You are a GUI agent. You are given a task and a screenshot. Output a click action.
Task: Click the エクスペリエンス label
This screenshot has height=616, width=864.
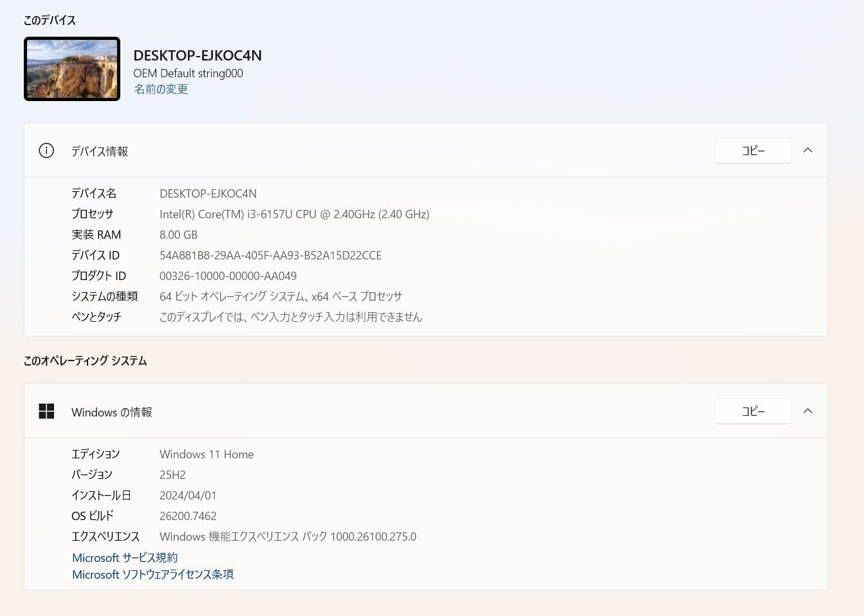pos(106,537)
